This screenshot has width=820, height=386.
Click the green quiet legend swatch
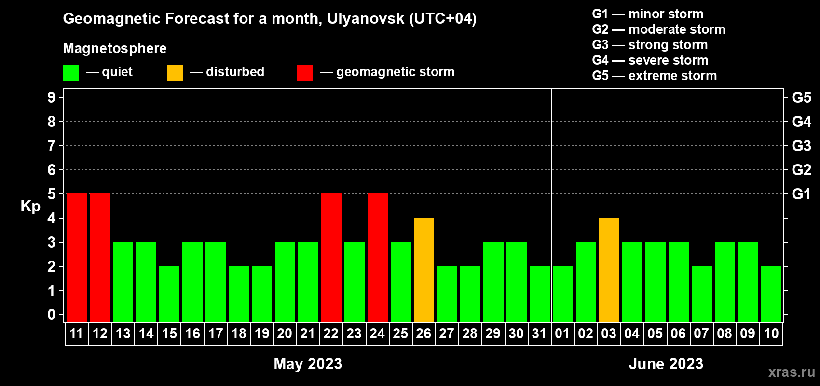[x=71, y=73]
